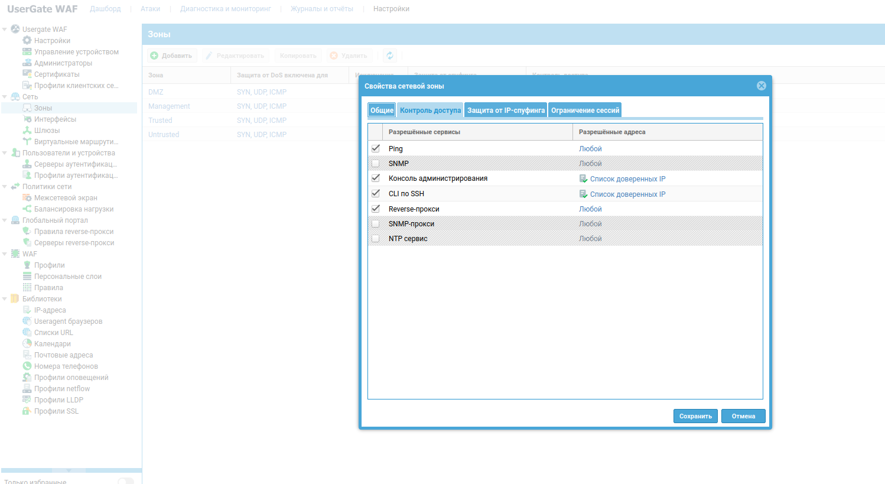Image resolution: width=885 pixels, height=484 pixels.
Task: Collapse the Глобальный портал section
Action: (x=5, y=220)
